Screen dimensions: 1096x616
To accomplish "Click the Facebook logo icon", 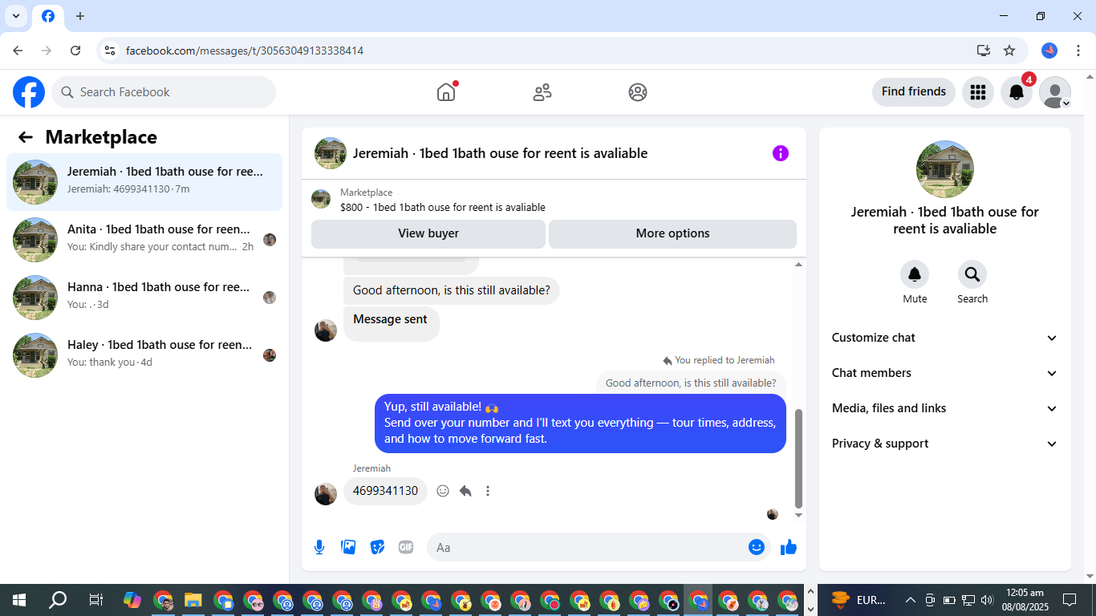I will [29, 92].
